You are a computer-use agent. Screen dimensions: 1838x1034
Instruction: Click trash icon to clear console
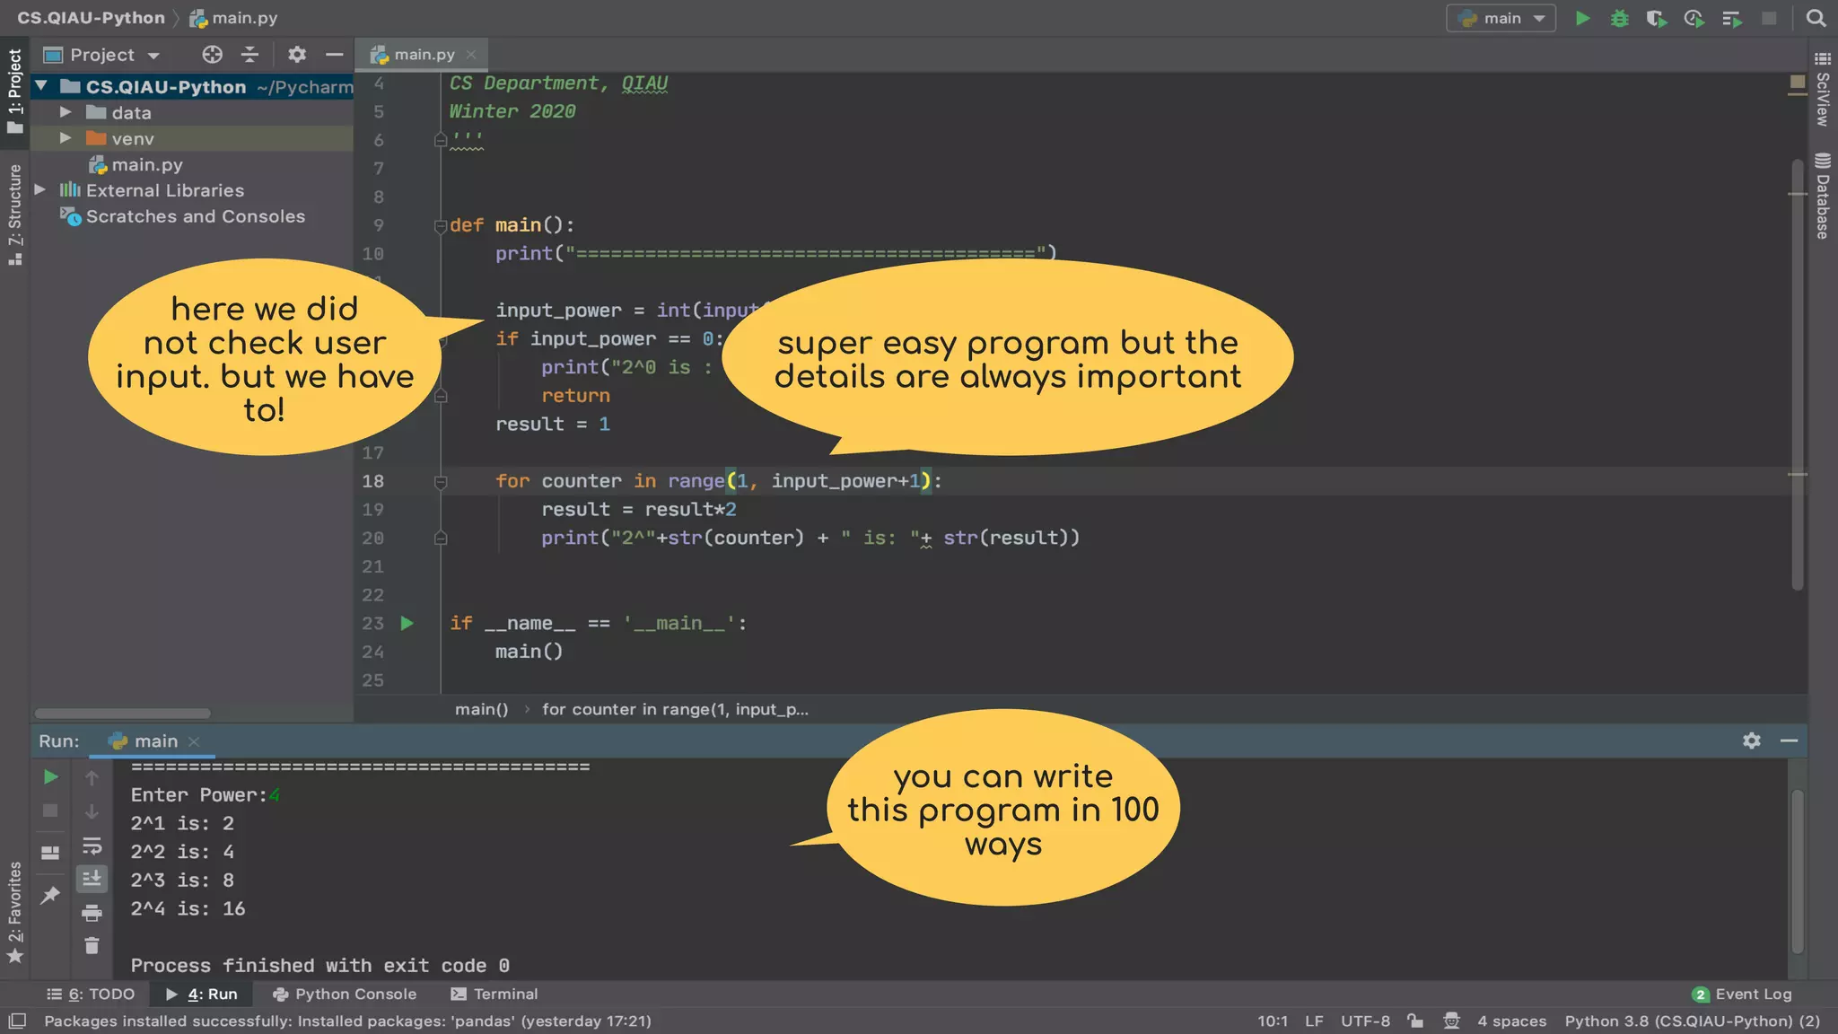point(92,946)
